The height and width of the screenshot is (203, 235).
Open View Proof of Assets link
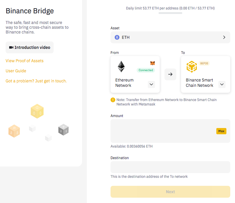coord(25,61)
